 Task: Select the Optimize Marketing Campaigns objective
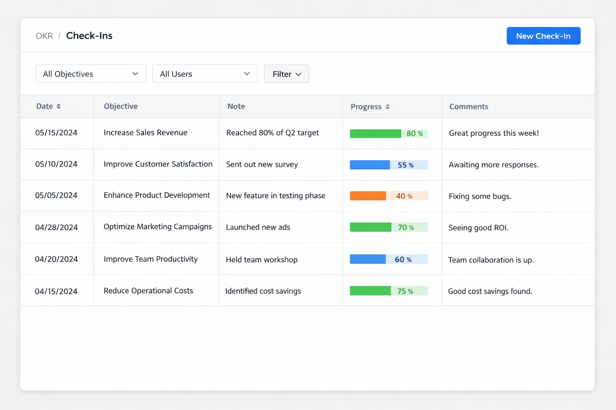point(158,227)
